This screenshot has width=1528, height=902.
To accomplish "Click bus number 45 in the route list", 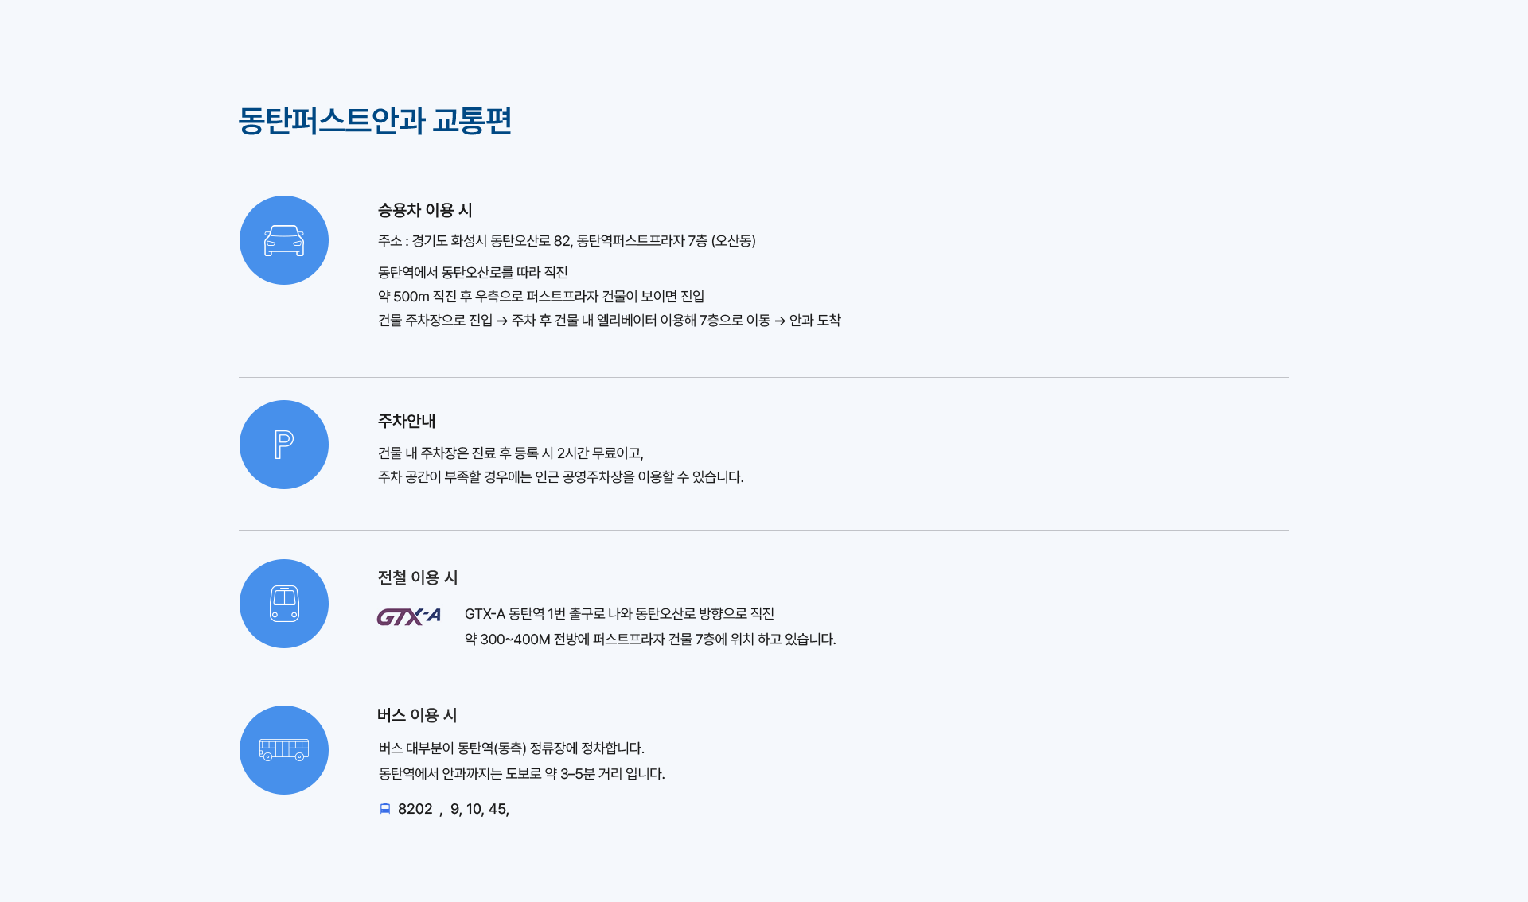I will point(497,809).
